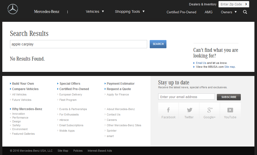The width and height of the screenshot is (257, 155).
Task: Click the Mercedes-Benz wordmark
Action: pyautogui.click(x=47, y=12)
